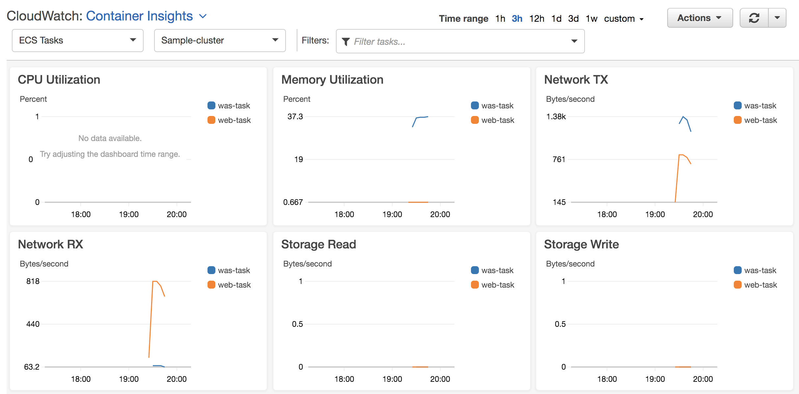This screenshot has width=799, height=394.
Task: Click web-task orange icon in Storage Write legend
Action: coord(738,285)
